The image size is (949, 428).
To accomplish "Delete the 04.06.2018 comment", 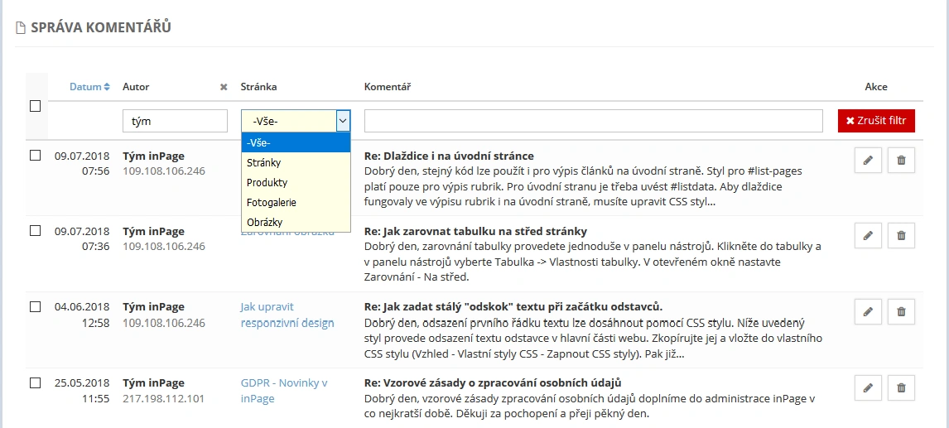I will [901, 312].
